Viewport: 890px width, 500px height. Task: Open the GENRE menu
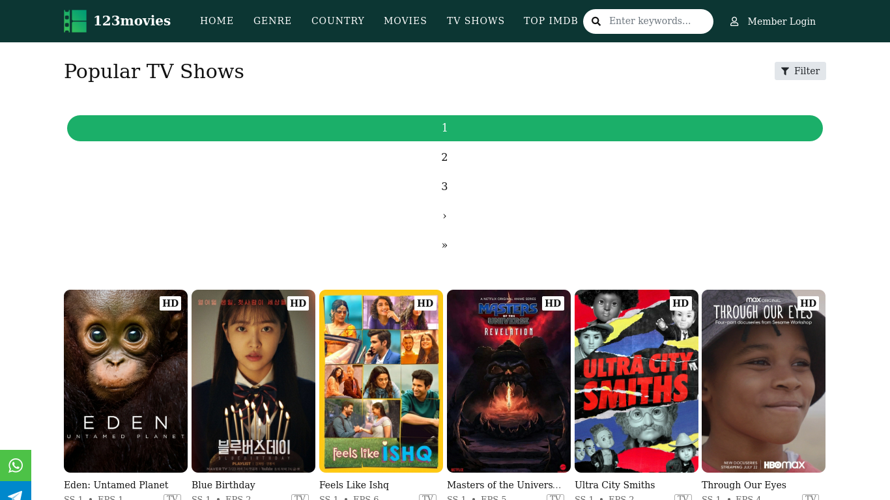point(272,21)
